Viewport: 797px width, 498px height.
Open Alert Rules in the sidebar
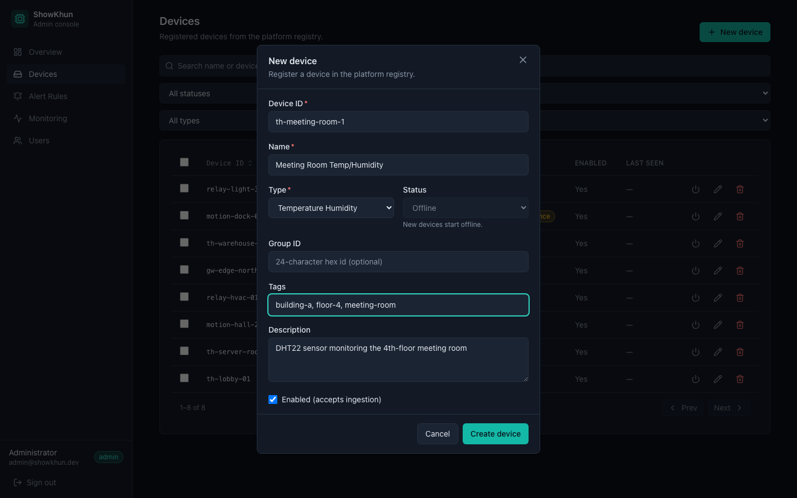66,96
